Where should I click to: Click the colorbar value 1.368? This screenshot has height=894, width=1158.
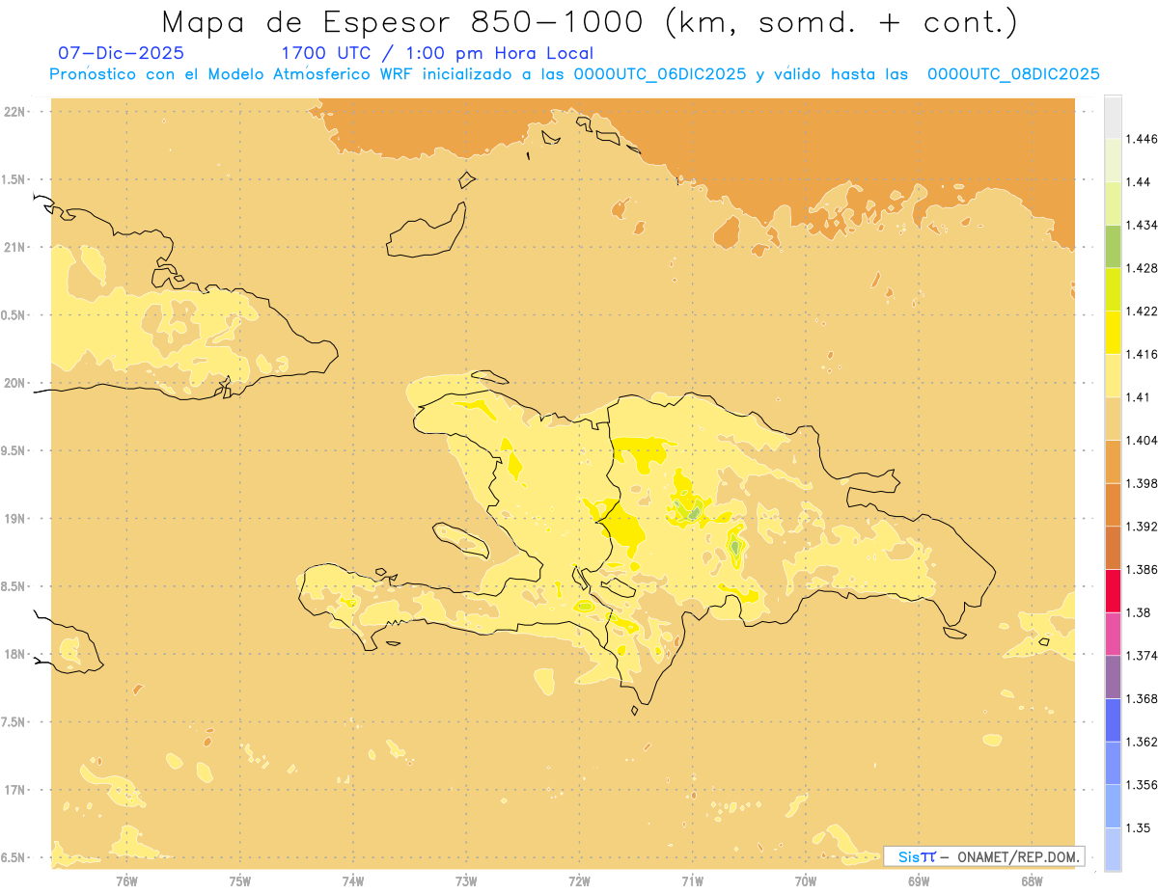pyautogui.click(x=1141, y=699)
